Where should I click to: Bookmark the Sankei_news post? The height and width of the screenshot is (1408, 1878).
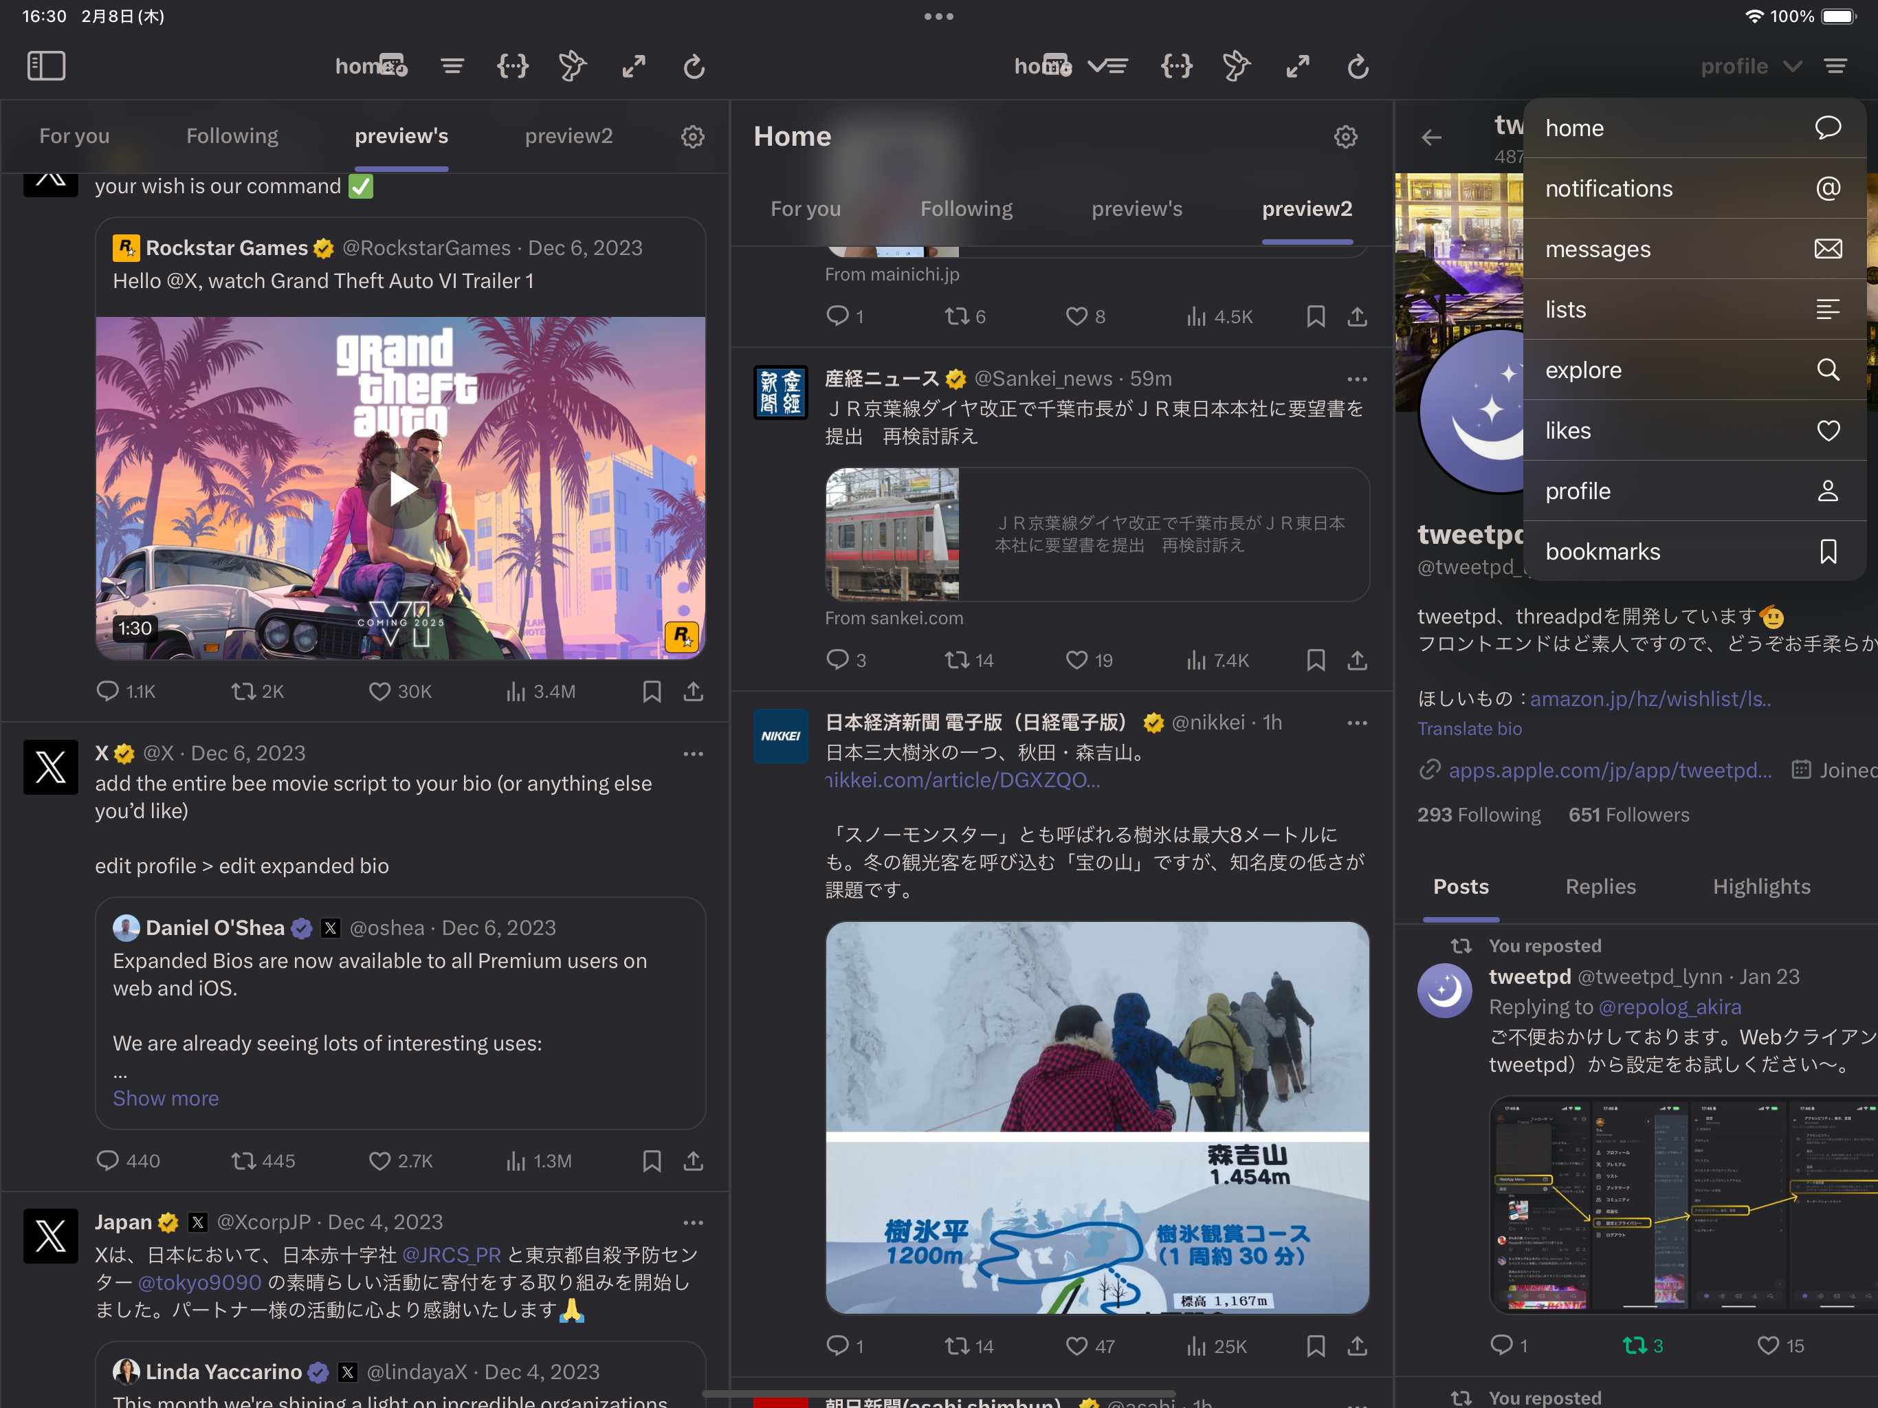(1315, 660)
